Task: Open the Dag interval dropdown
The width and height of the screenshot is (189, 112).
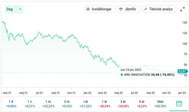Action: tap(14, 9)
